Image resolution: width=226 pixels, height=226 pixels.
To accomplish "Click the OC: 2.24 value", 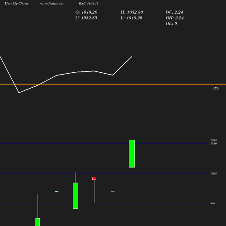I will 174,12.
